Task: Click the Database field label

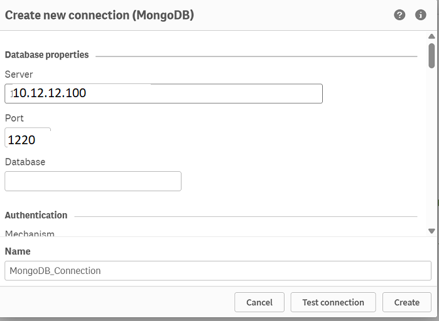Action: click(25, 162)
